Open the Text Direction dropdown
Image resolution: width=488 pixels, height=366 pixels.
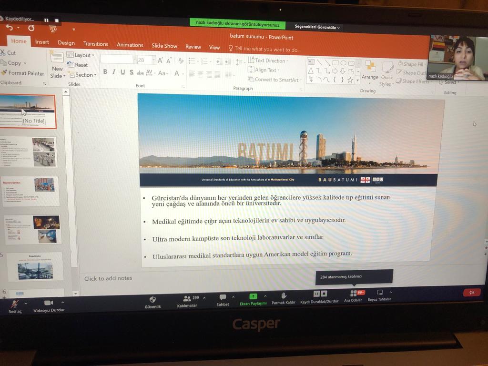[268, 61]
